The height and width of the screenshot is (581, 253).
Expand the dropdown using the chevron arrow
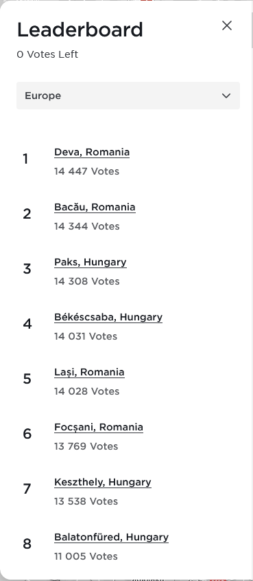tap(226, 96)
